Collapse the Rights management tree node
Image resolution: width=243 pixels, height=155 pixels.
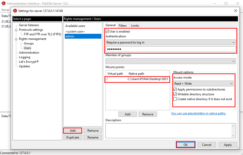click(16, 39)
